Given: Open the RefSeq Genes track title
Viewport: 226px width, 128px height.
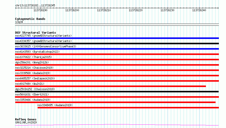Looking at the screenshot, I should [x=26, y=119].
